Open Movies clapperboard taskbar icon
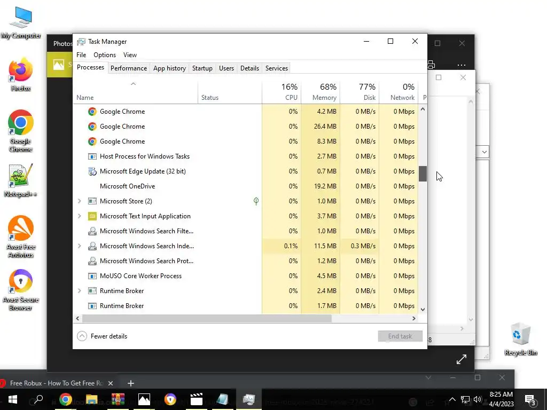Screen dimensions: 547x410 [x=197, y=399]
